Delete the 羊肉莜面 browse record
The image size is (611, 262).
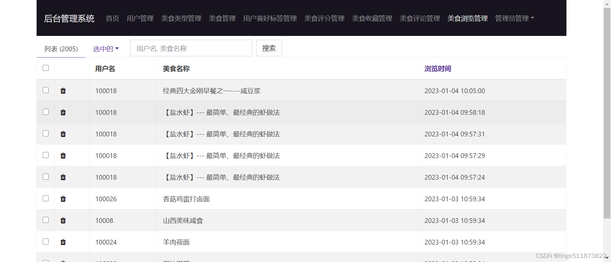tap(63, 242)
